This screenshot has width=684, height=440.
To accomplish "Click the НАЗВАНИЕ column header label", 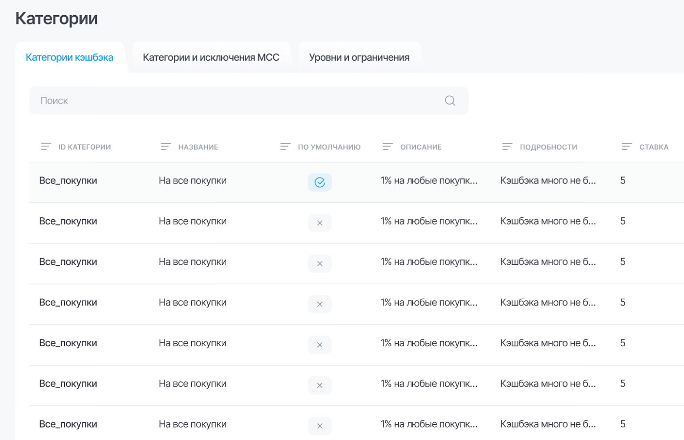I will pos(198,147).
